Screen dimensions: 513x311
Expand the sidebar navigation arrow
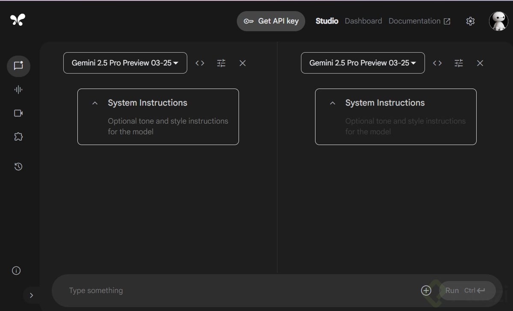coord(31,295)
